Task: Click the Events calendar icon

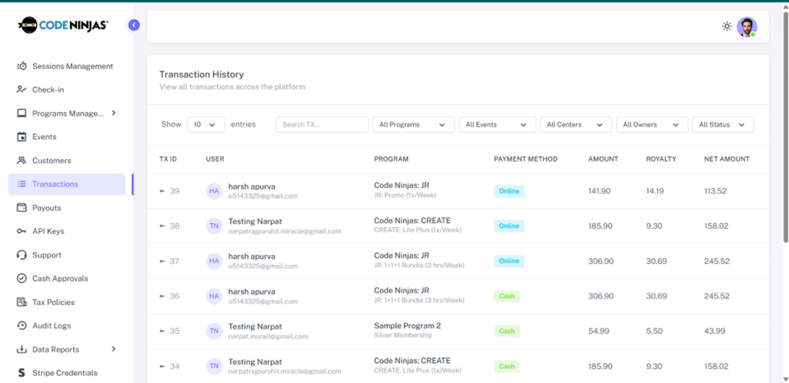Action: (x=22, y=137)
